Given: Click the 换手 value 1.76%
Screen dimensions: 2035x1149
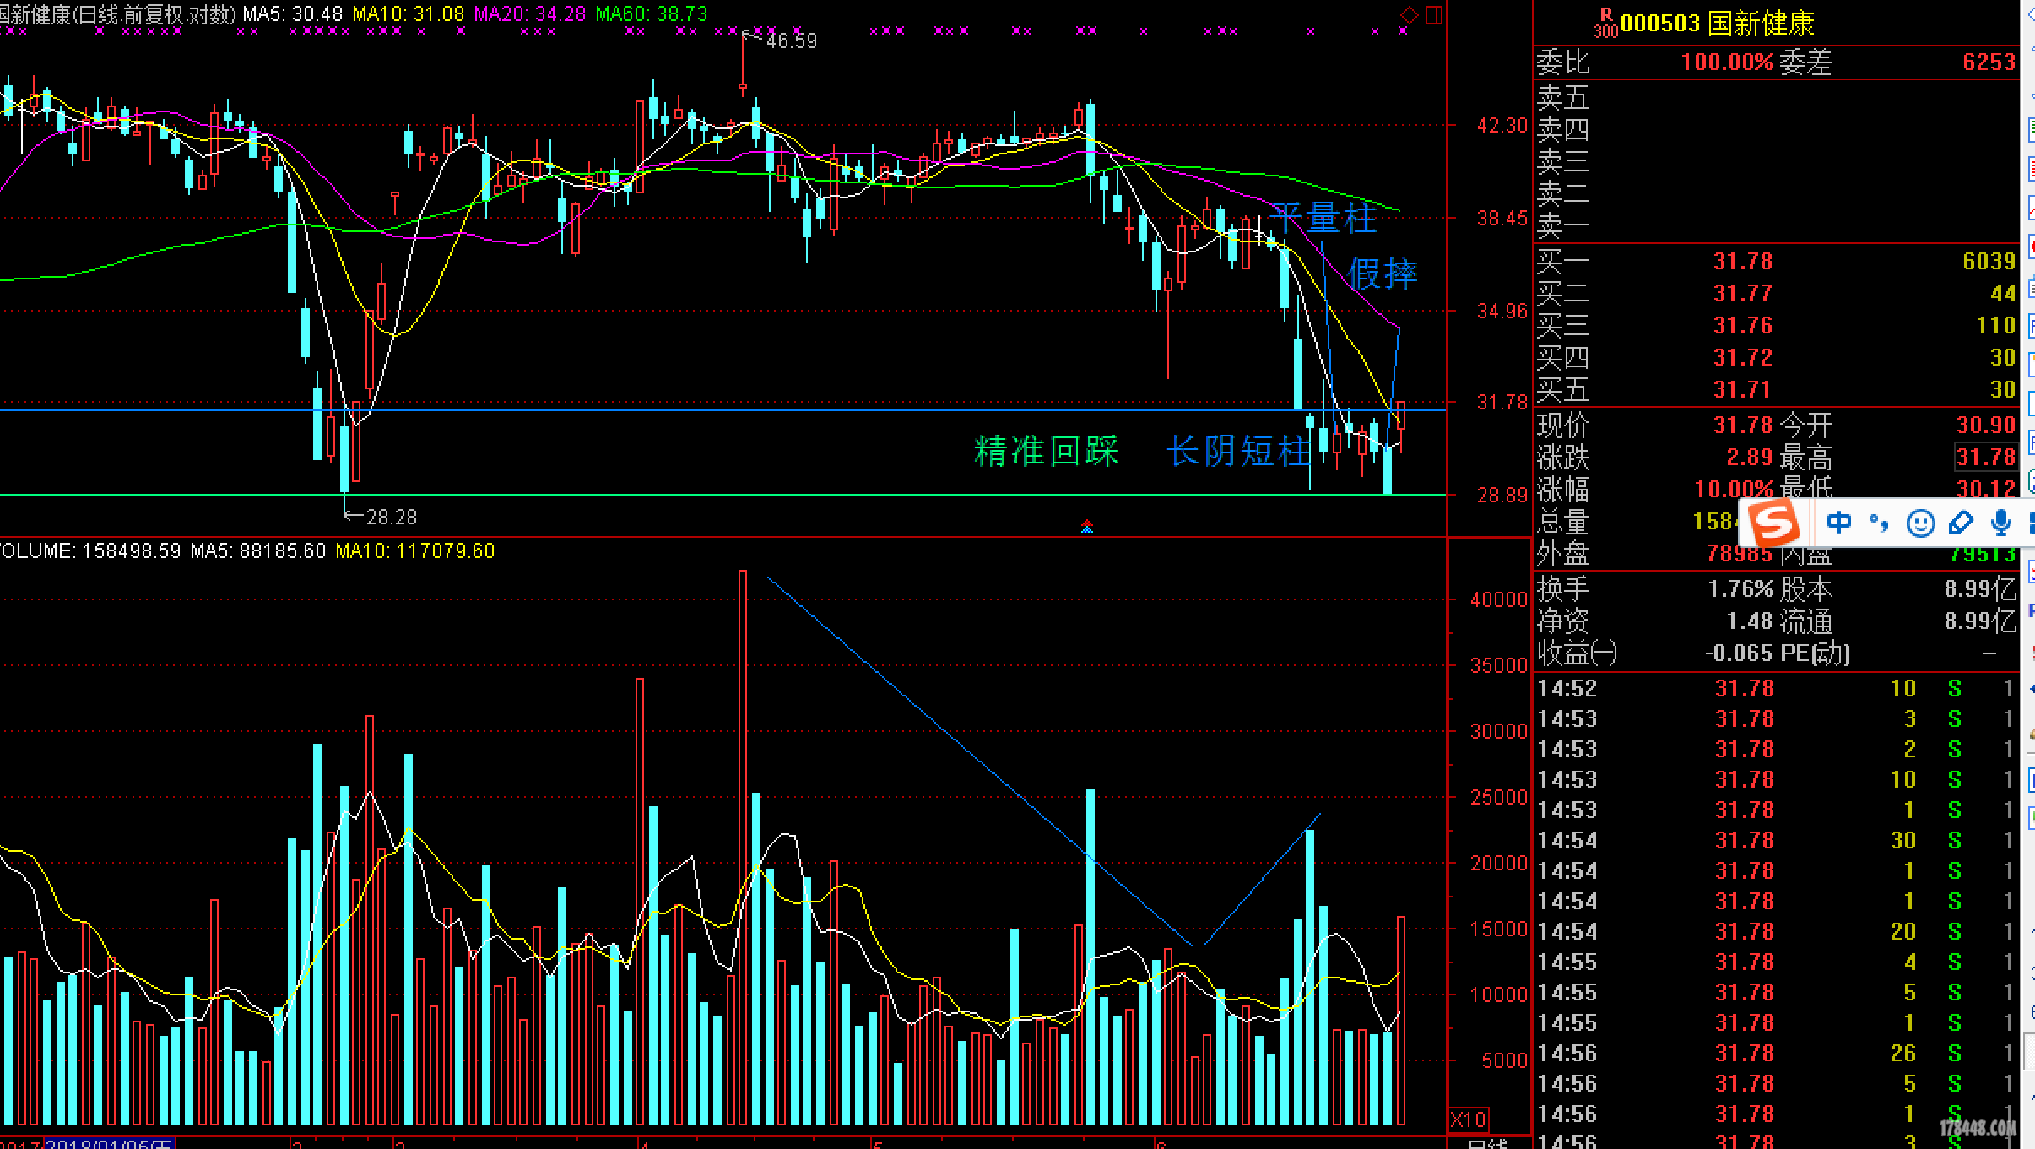Looking at the screenshot, I should pos(1740,588).
